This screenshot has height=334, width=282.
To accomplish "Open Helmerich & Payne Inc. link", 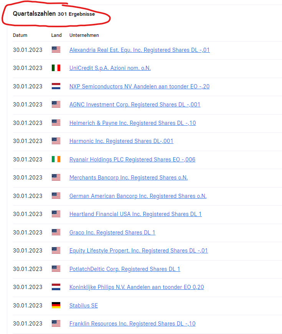I will (132, 123).
